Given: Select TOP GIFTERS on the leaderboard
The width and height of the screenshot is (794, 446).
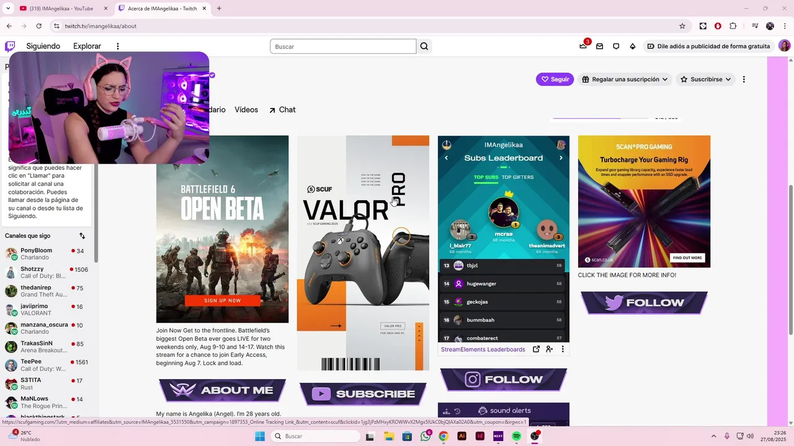Looking at the screenshot, I should tap(517, 177).
